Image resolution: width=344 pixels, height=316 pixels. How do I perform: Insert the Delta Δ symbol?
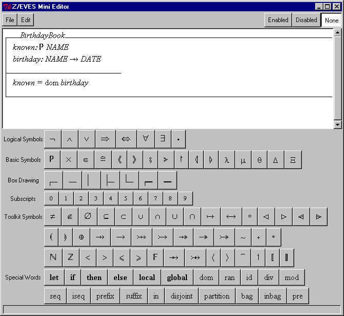click(x=275, y=160)
